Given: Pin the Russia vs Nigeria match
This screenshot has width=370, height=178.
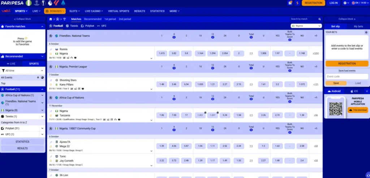Looking at the screenshot, I should (x=51, y=49).
